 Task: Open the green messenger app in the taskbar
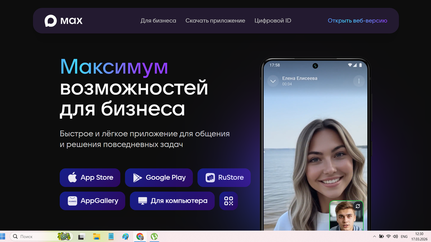154,236
